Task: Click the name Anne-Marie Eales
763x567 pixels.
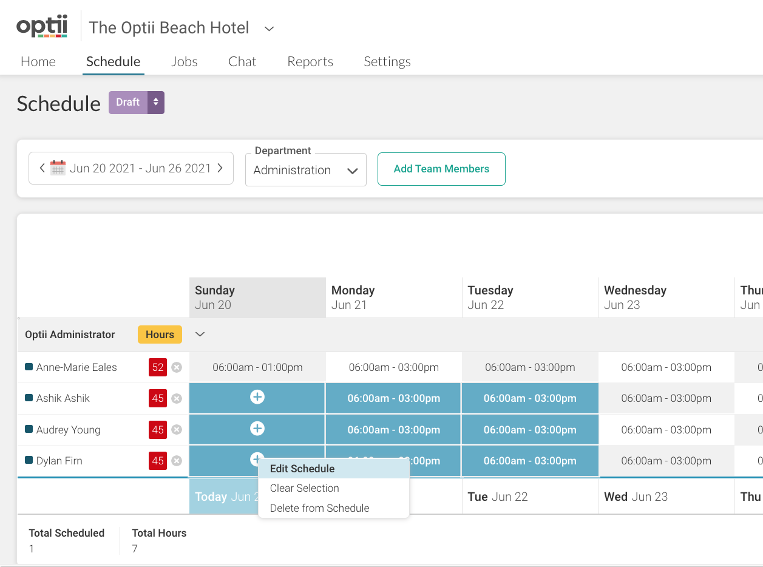Action: point(76,367)
